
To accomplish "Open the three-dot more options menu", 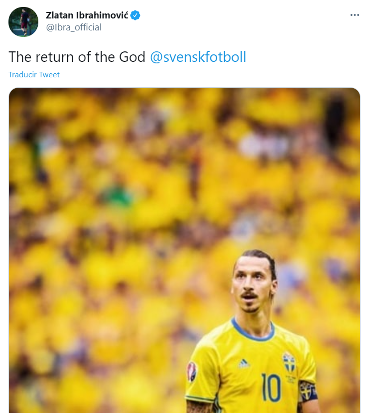I will [x=355, y=15].
